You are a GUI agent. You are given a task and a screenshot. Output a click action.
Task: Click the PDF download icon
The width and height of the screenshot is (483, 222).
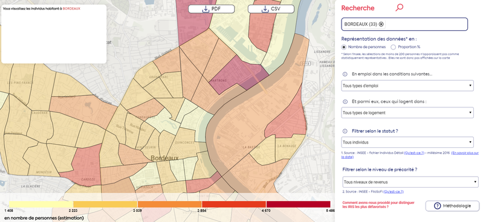pyautogui.click(x=206, y=9)
